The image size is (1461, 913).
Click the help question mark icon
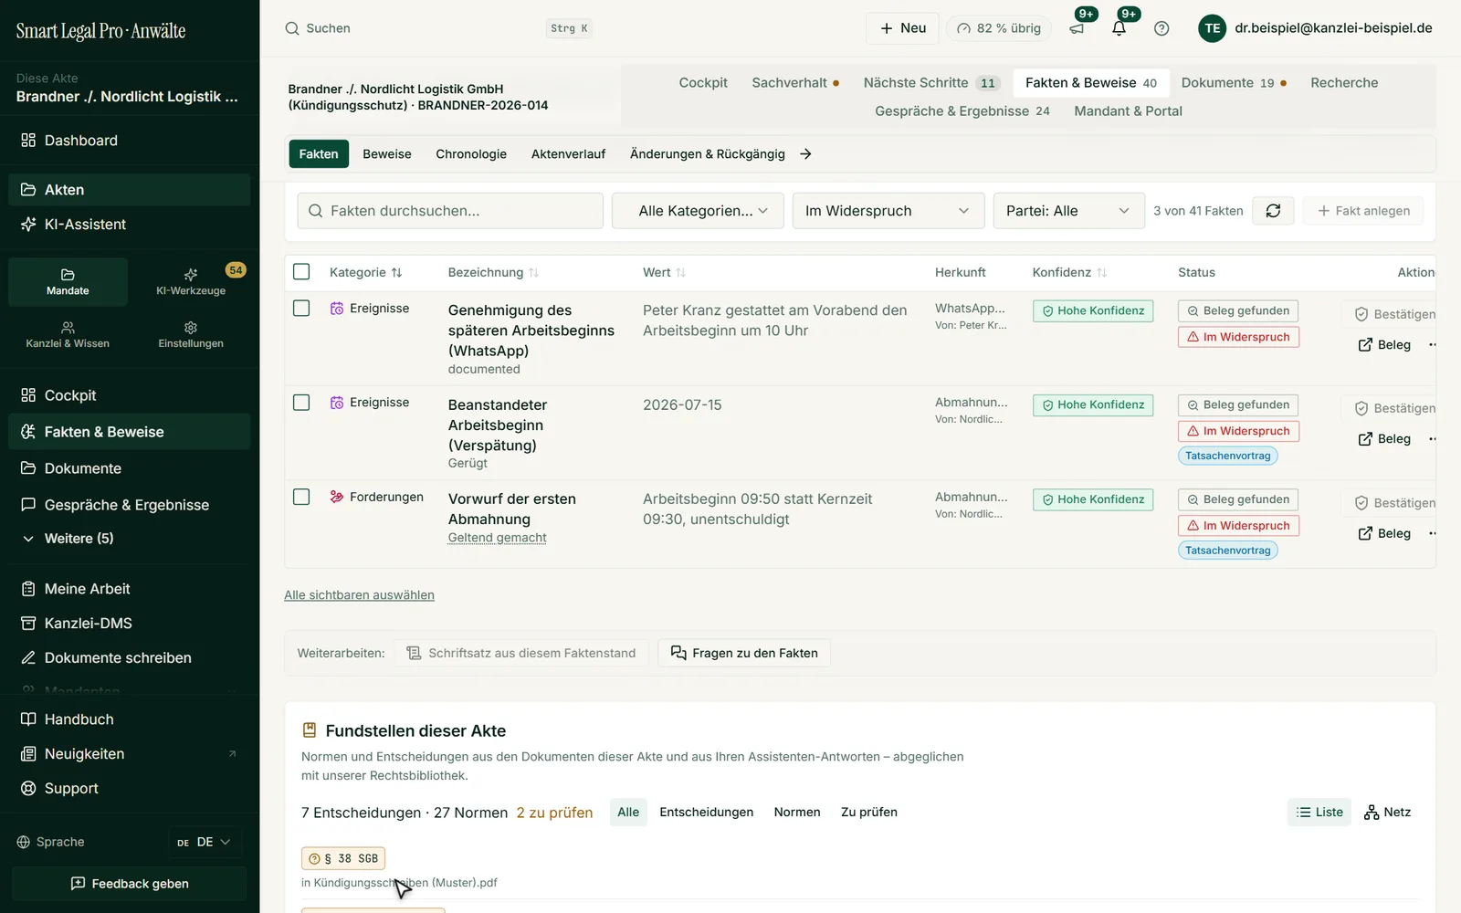[1161, 28]
